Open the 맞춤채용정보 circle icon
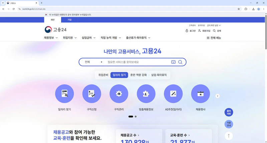 (x=146, y=94)
